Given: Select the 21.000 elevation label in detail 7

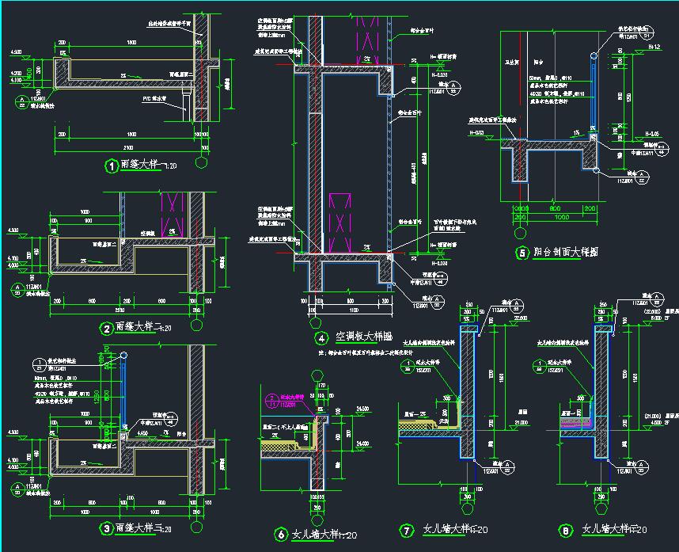Looking at the screenshot, I should [521, 422].
